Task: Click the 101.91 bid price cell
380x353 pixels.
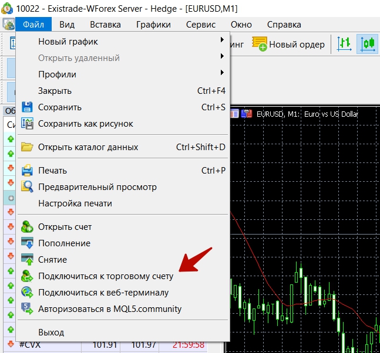Action: tap(105, 345)
